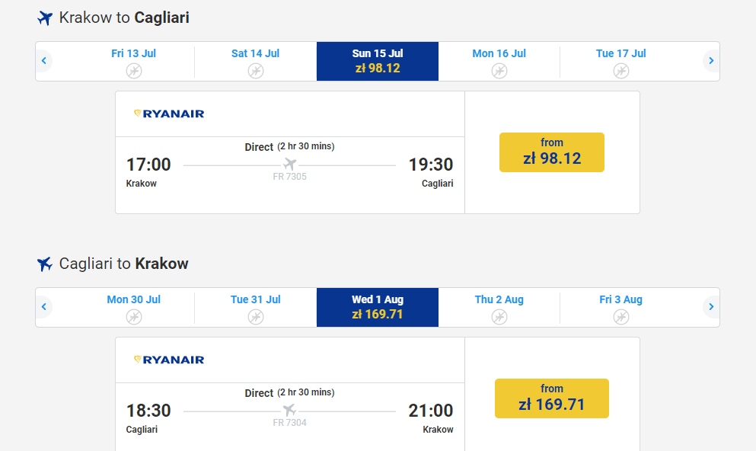
Task: Select the Wed 1 Aug return date tab
Action: [378, 307]
